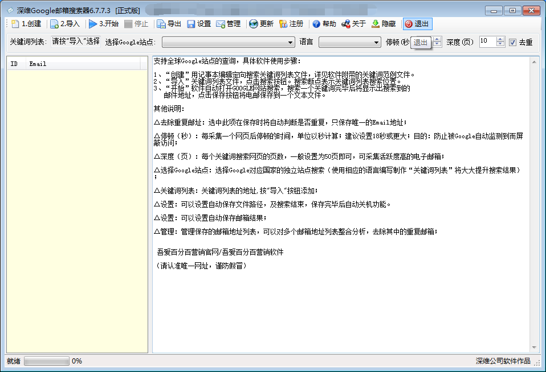The width and height of the screenshot is (546, 372).
Task: Click the △管理 explanation line
Action: pos(296,232)
